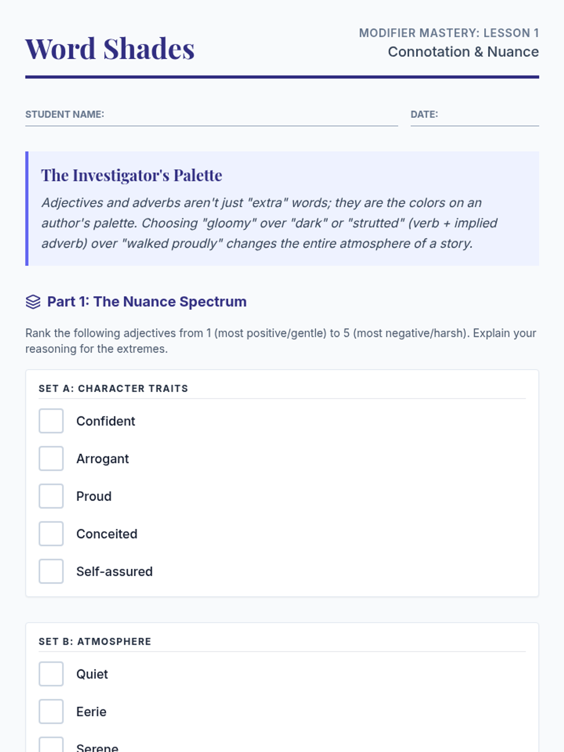The image size is (564, 752).
Task: Click The Investigator's Palette heading
Action: coord(132,175)
